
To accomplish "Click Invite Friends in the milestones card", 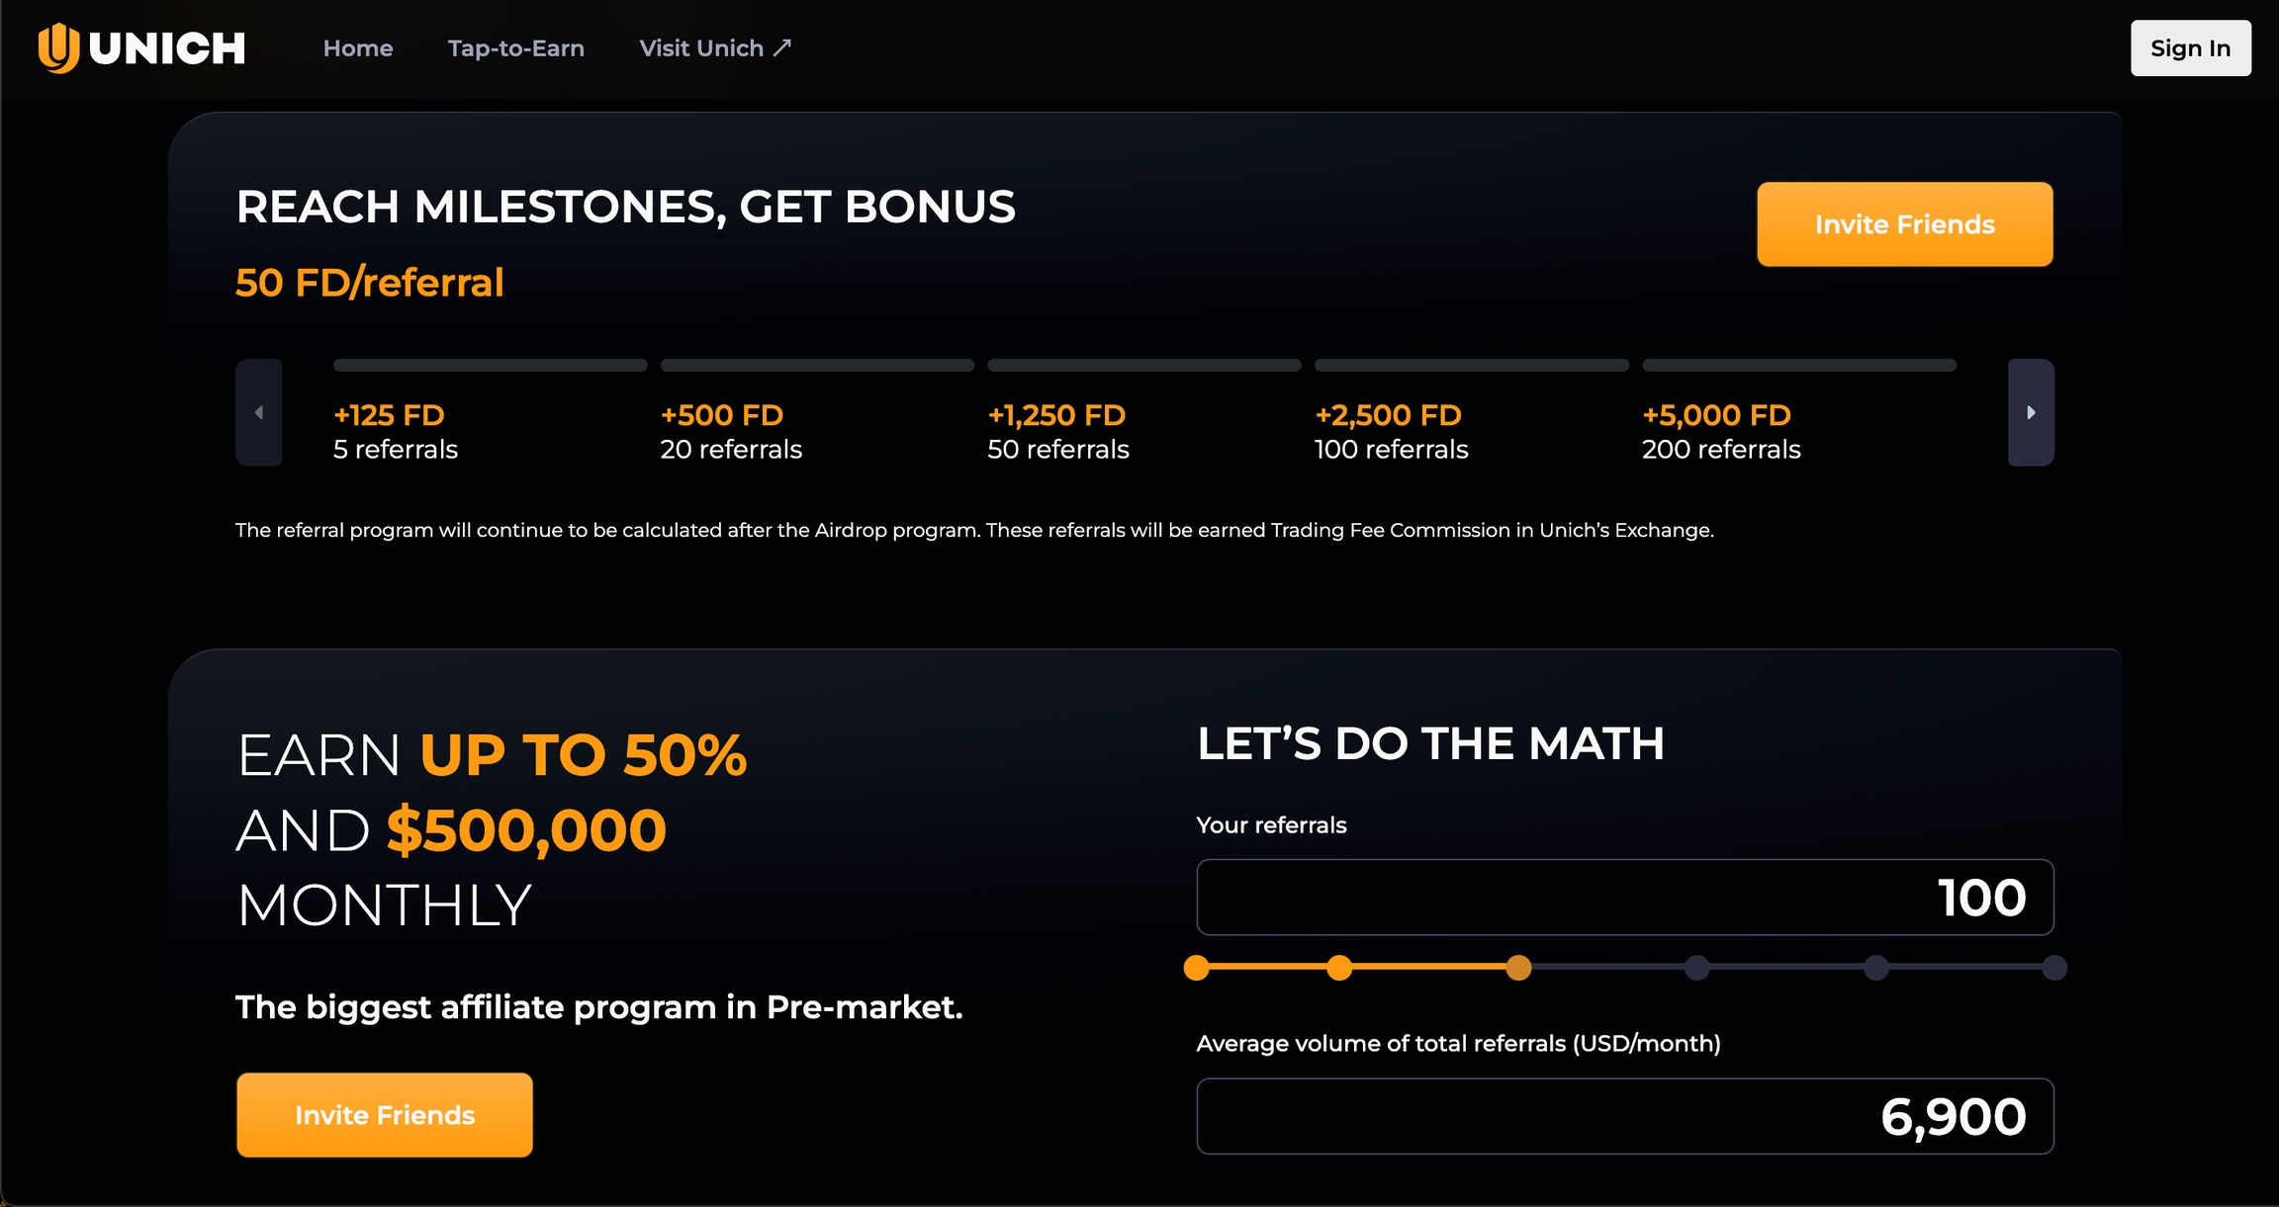I will point(1904,224).
